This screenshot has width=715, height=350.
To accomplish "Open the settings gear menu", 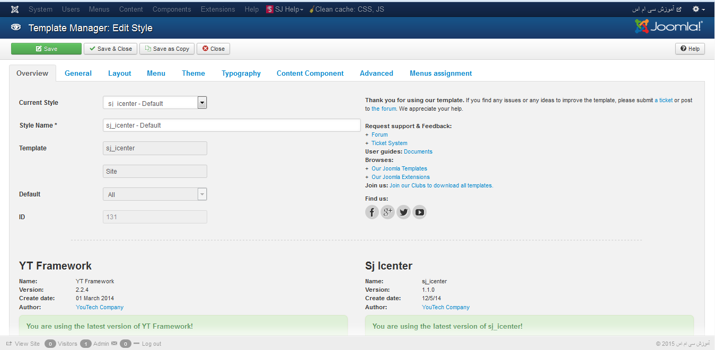I will [x=699, y=9].
